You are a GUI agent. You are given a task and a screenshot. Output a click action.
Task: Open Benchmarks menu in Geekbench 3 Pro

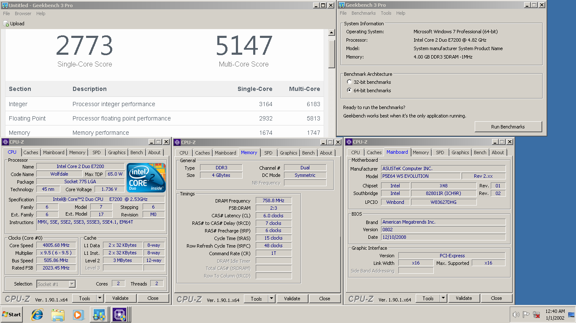[363, 13]
